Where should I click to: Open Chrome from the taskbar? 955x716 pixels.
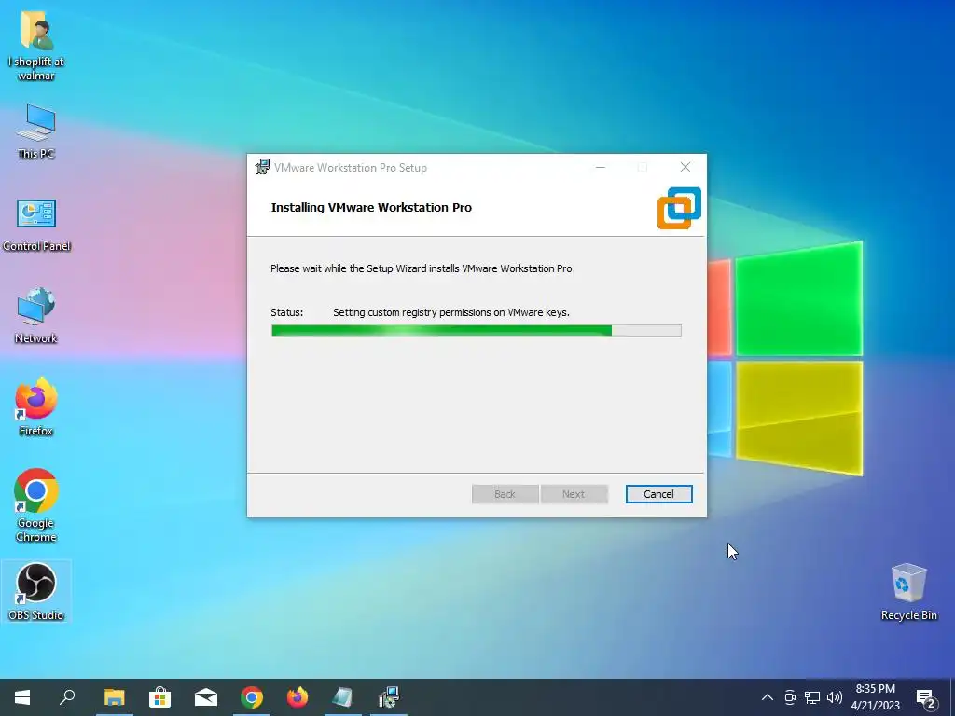point(252,697)
